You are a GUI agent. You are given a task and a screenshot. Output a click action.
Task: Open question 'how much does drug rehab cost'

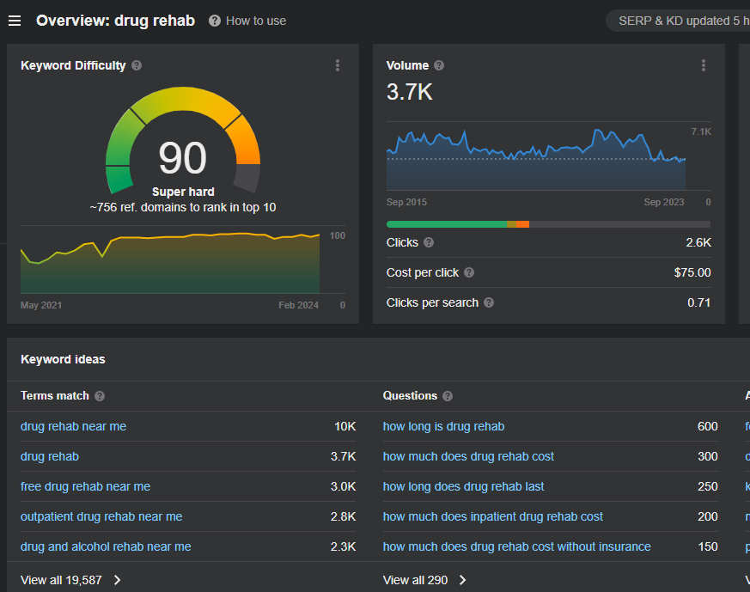coord(468,456)
